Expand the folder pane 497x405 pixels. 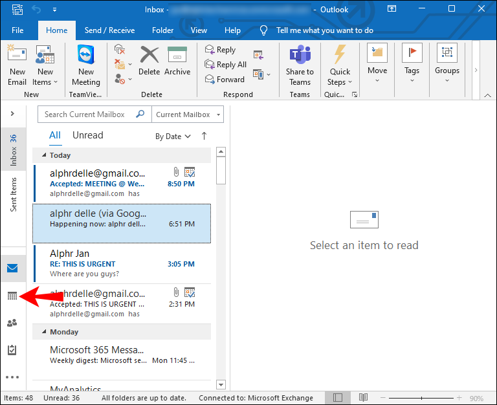click(12, 113)
